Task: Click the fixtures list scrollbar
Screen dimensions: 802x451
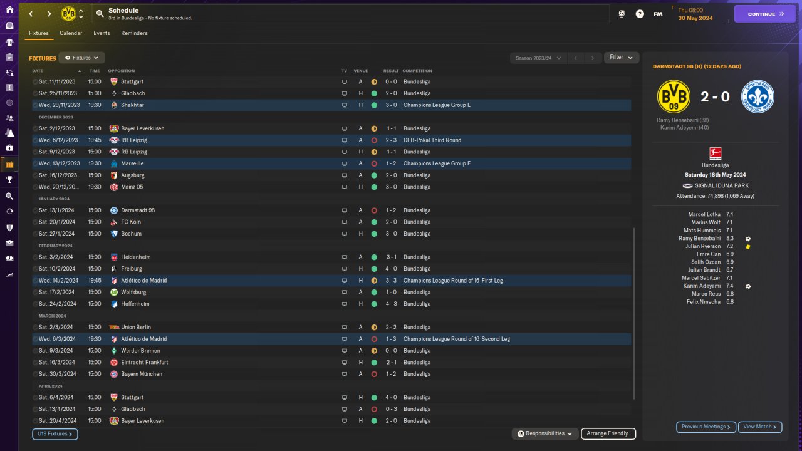Action: (x=634, y=313)
